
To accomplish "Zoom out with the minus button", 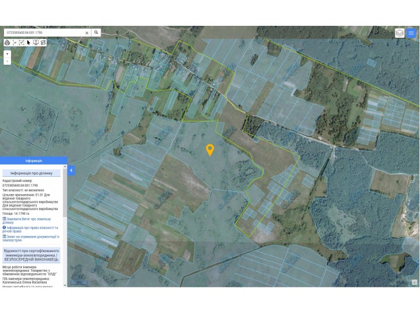I will click(7, 61).
